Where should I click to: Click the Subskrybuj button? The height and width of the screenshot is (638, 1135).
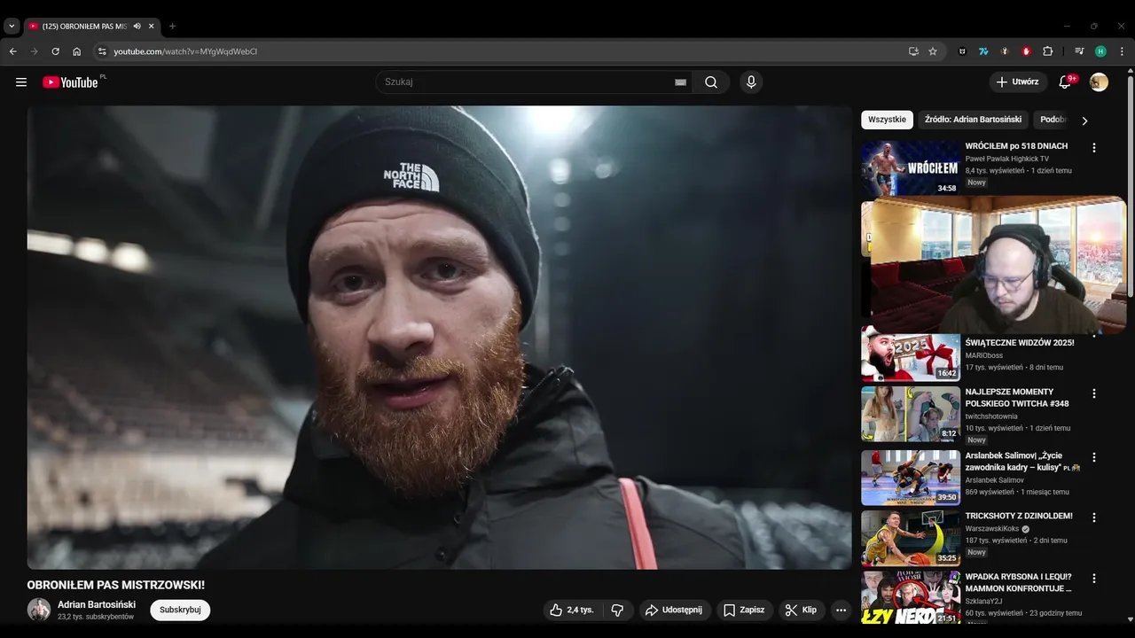[180, 610]
